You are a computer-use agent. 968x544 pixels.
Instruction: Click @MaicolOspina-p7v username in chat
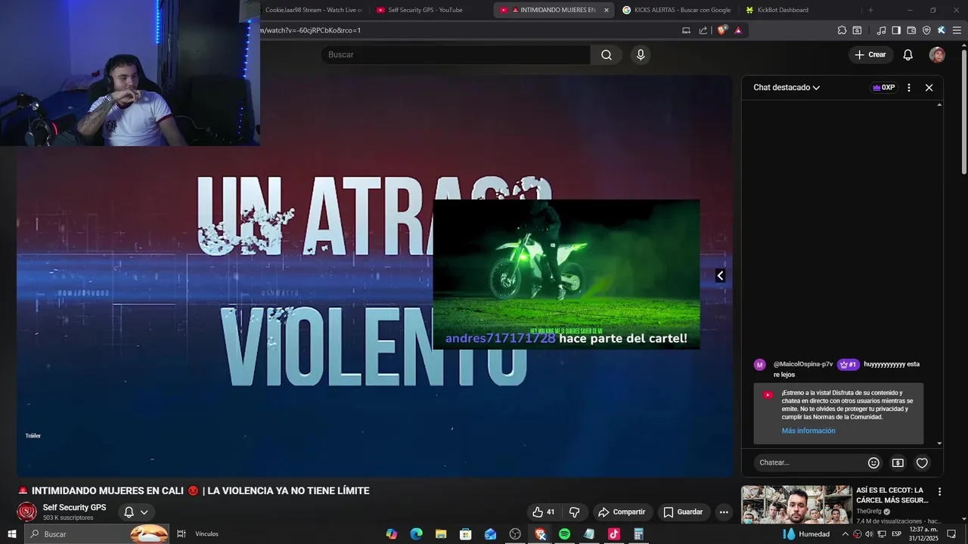point(802,364)
